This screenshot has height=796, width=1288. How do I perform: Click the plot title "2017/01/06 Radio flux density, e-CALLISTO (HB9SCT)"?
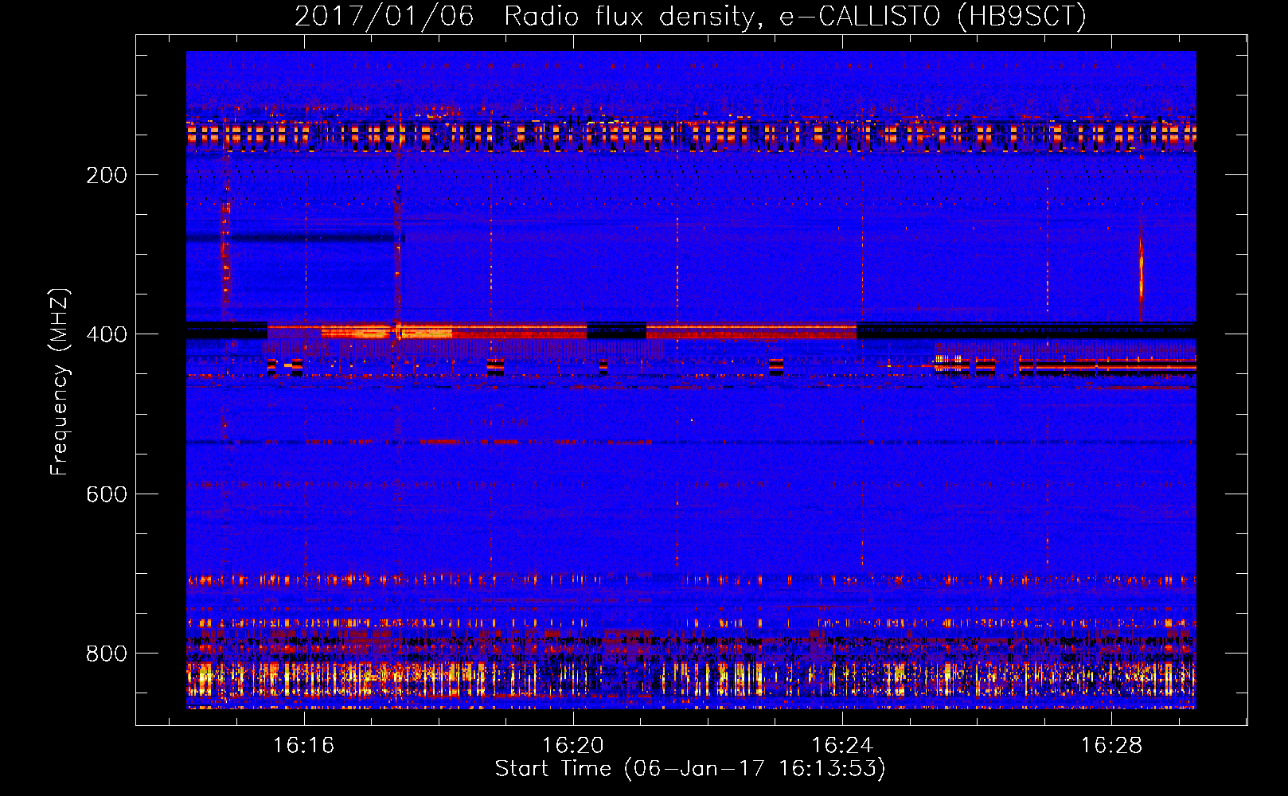click(690, 15)
